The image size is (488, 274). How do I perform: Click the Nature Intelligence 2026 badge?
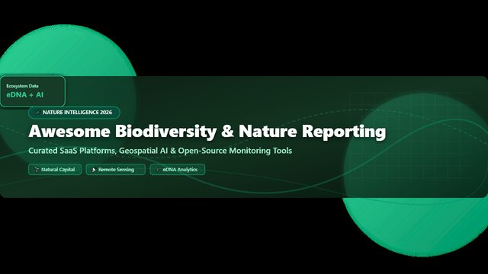click(74, 113)
